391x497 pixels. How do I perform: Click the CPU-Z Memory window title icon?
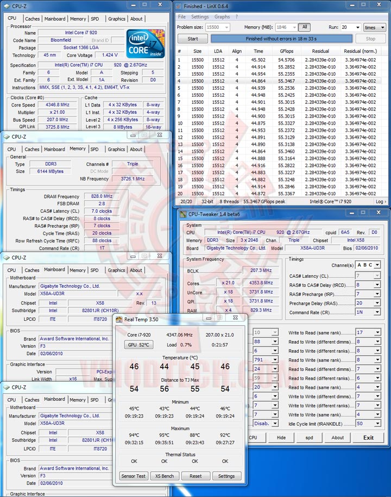pyautogui.click(x=7, y=136)
